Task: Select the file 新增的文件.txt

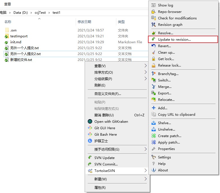Action: (x=21, y=60)
